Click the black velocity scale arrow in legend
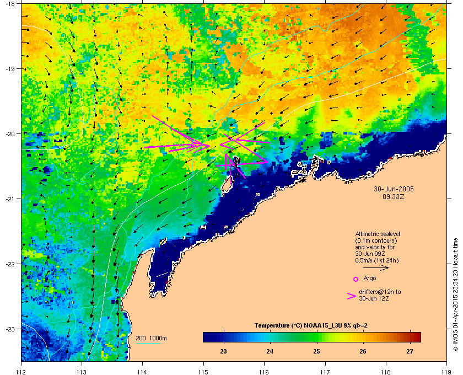The width and height of the screenshot is (463, 375). tap(376, 267)
